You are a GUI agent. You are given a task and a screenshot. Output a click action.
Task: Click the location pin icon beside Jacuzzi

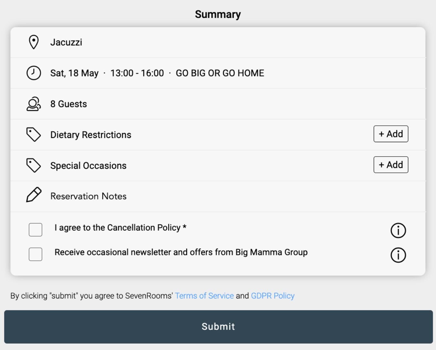click(x=34, y=42)
